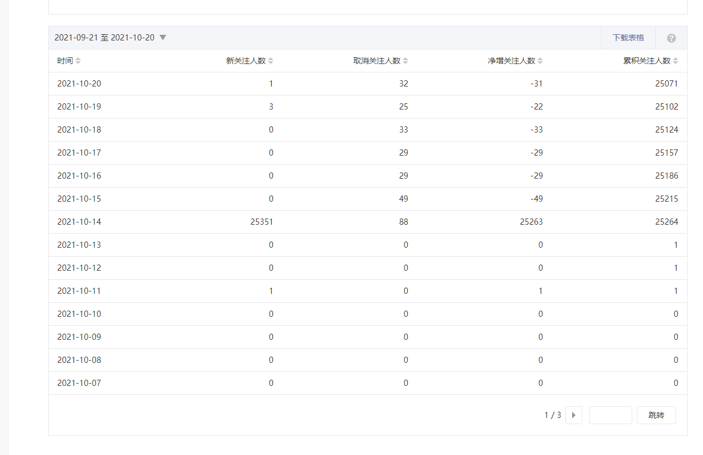703x455 pixels.
Task: Click the 2021-10-07 row date
Action: click(x=79, y=383)
